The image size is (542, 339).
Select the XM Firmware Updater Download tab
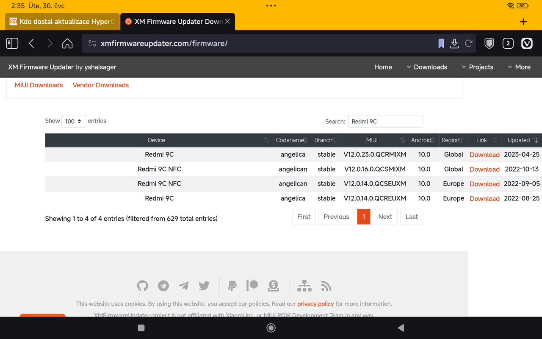coord(178,21)
